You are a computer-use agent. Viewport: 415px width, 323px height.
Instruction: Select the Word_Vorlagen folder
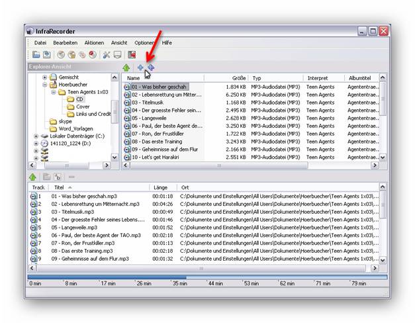75,128
